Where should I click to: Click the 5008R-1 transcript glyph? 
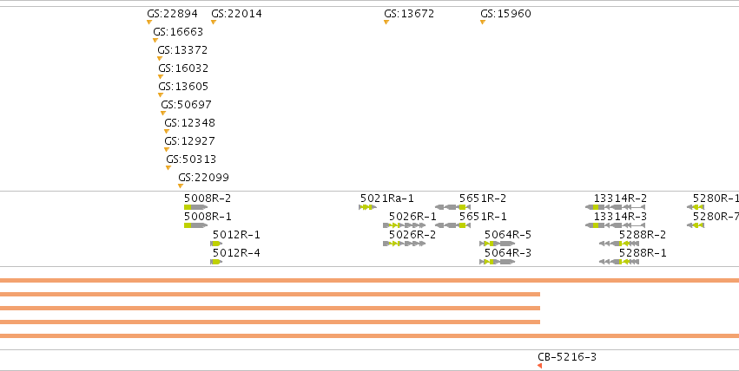pos(195,225)
